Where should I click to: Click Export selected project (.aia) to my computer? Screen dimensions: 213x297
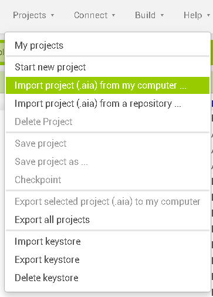107,201
